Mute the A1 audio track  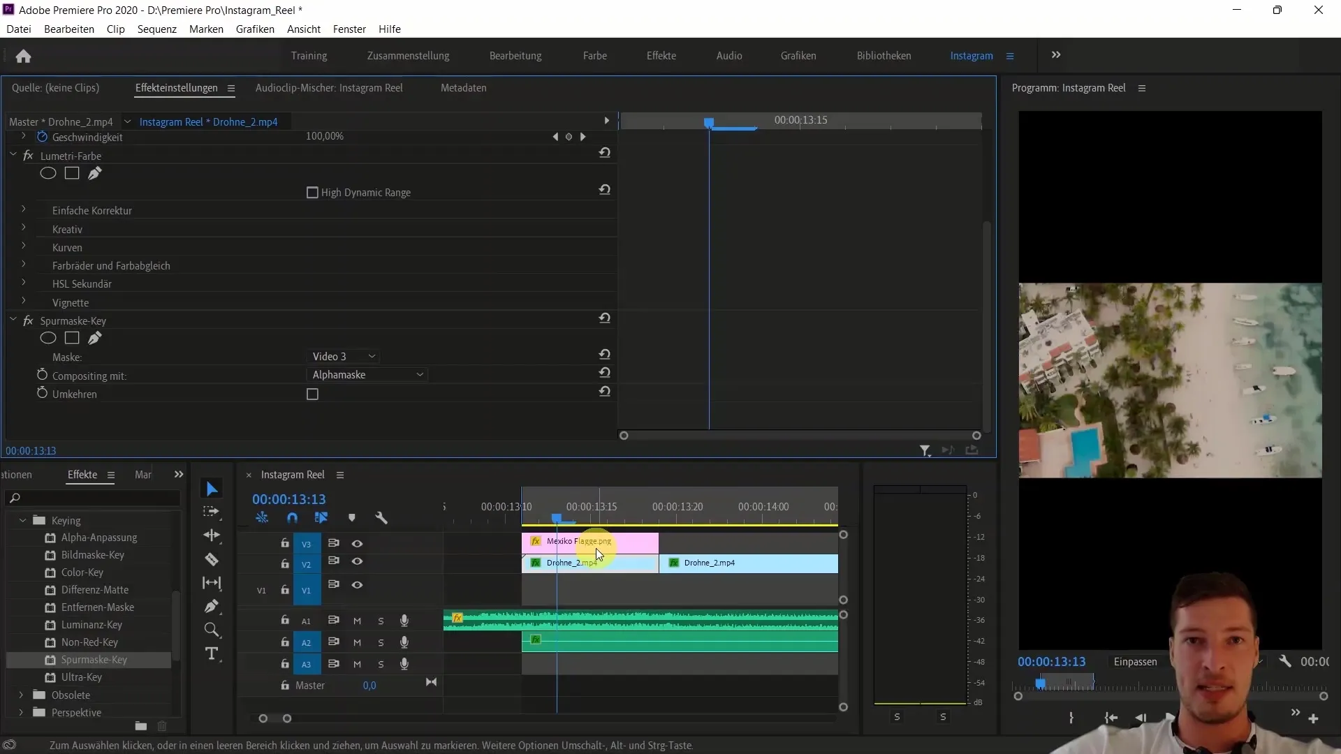click(357, 621)
